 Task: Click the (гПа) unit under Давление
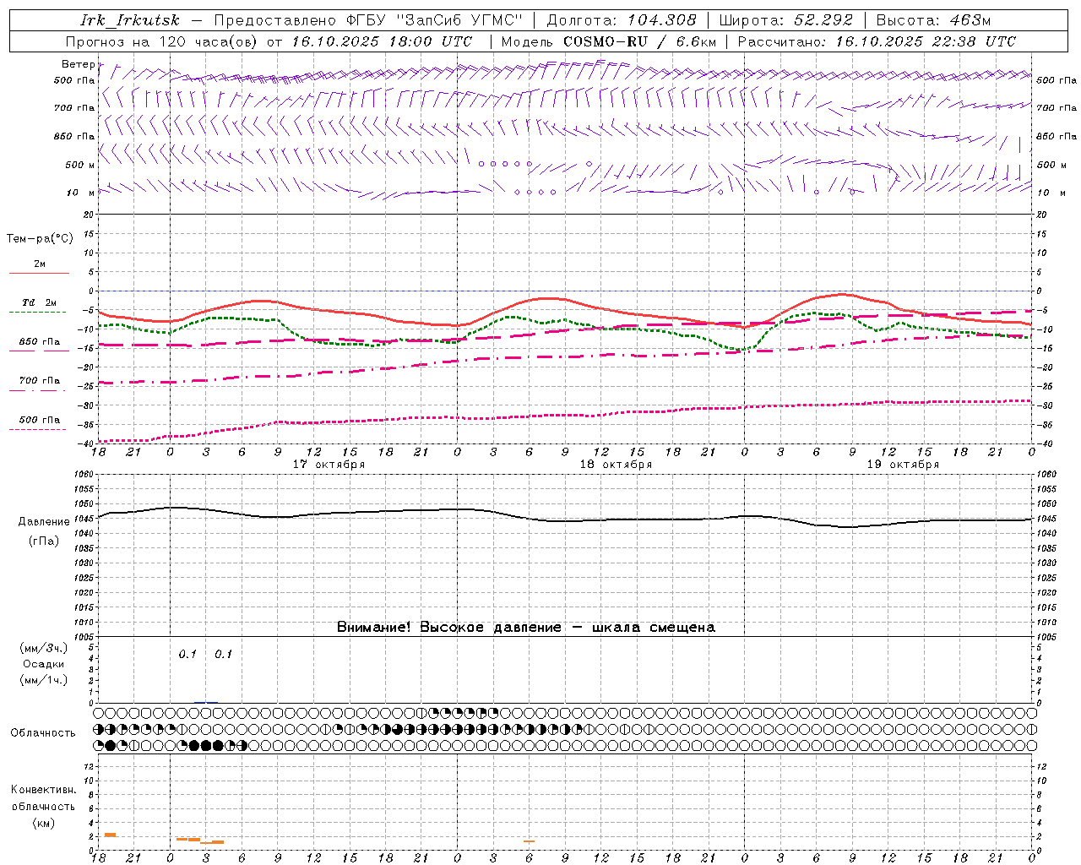point(43,541)
